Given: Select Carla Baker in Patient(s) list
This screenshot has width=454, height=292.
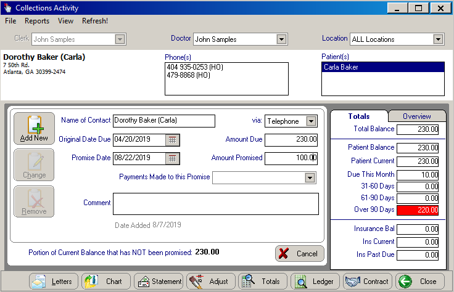Looking at the screenshot, I should click(383, 67).
